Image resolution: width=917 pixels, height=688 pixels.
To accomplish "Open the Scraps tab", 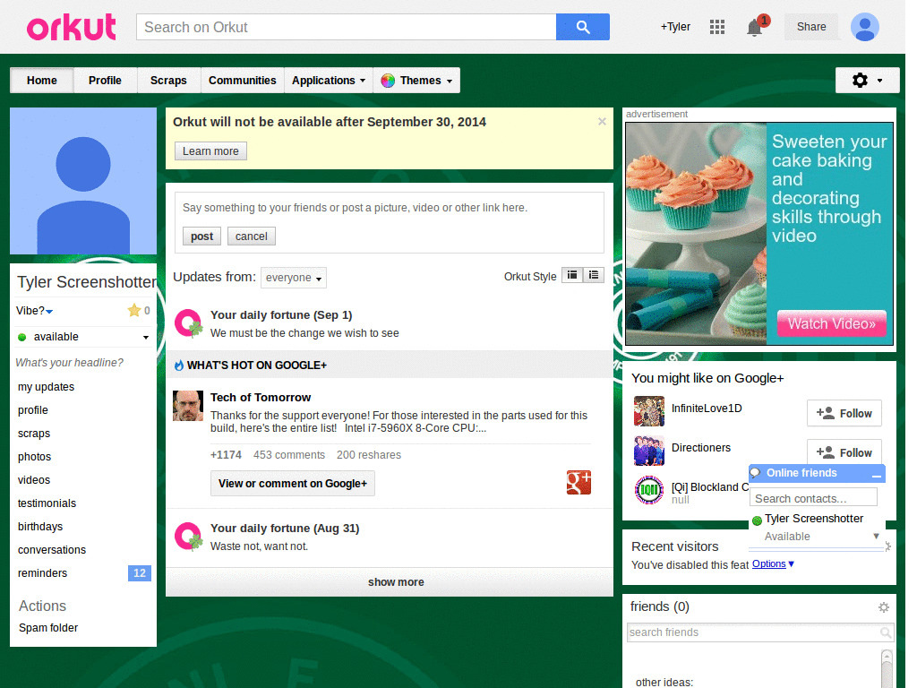I will point(168,80).
